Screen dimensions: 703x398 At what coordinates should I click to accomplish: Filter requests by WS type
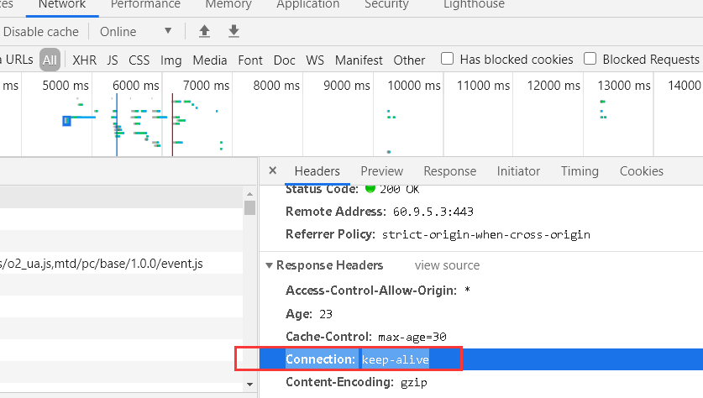coord(315,60)
